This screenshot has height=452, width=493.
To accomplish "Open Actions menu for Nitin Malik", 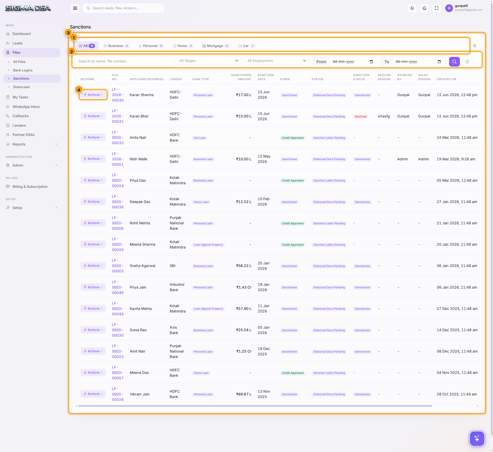I will point(93,159).
